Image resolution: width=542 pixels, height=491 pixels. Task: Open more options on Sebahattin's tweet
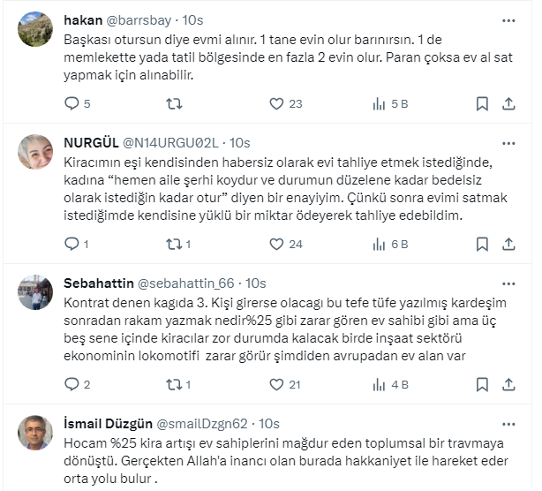click(x=508, y=283)
